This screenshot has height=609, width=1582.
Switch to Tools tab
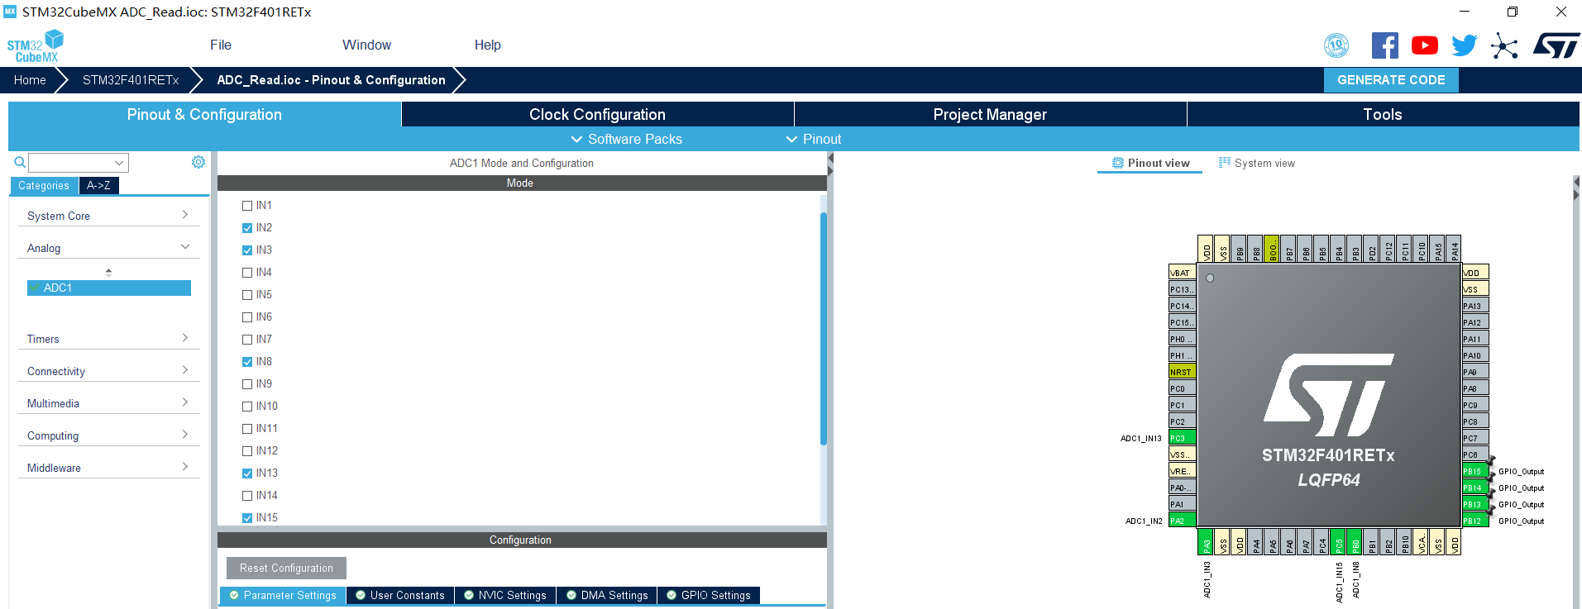(1383, 114)
